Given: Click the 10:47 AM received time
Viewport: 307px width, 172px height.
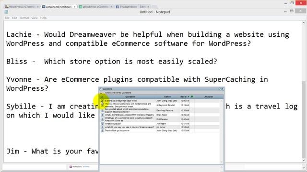Looking at the screenshot, I should pyautogui.click(x=185, y=124).
